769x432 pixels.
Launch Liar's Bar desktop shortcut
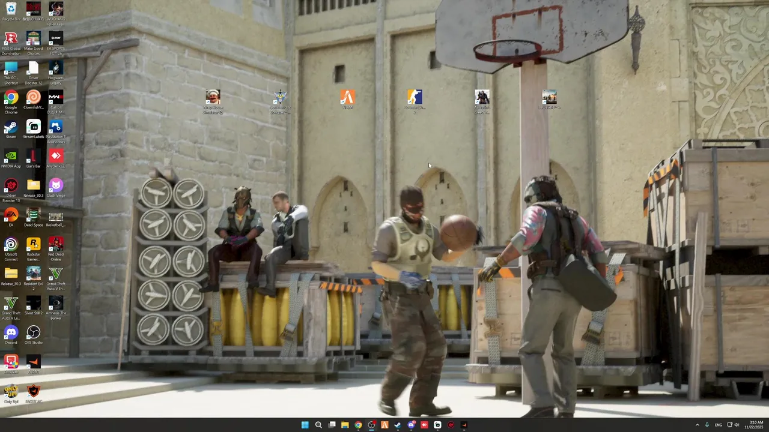33,159
